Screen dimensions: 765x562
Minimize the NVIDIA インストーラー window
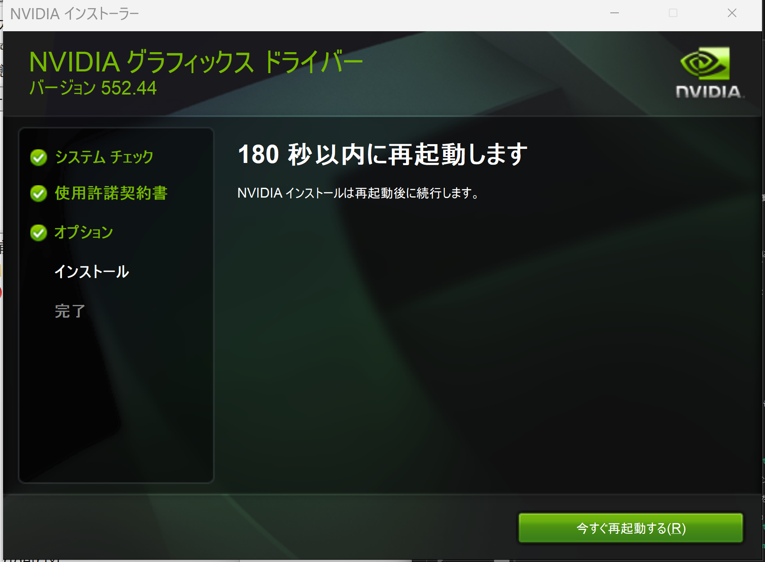tap(615, 13)
